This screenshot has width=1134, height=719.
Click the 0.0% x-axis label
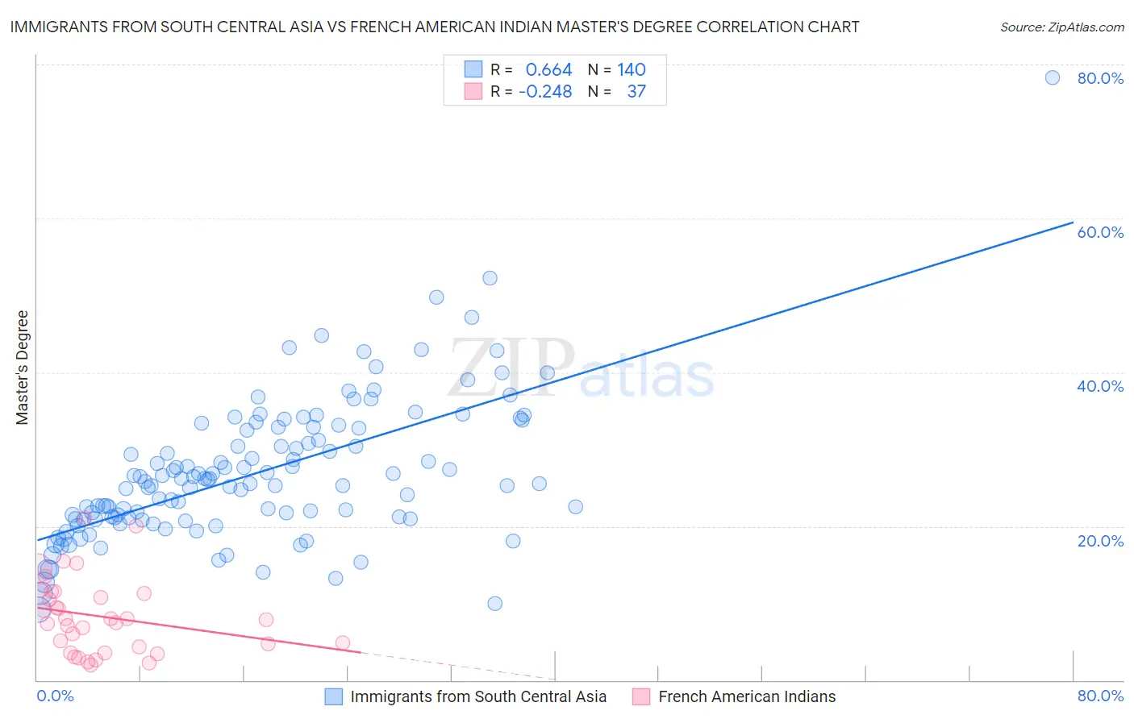[56, 696]
